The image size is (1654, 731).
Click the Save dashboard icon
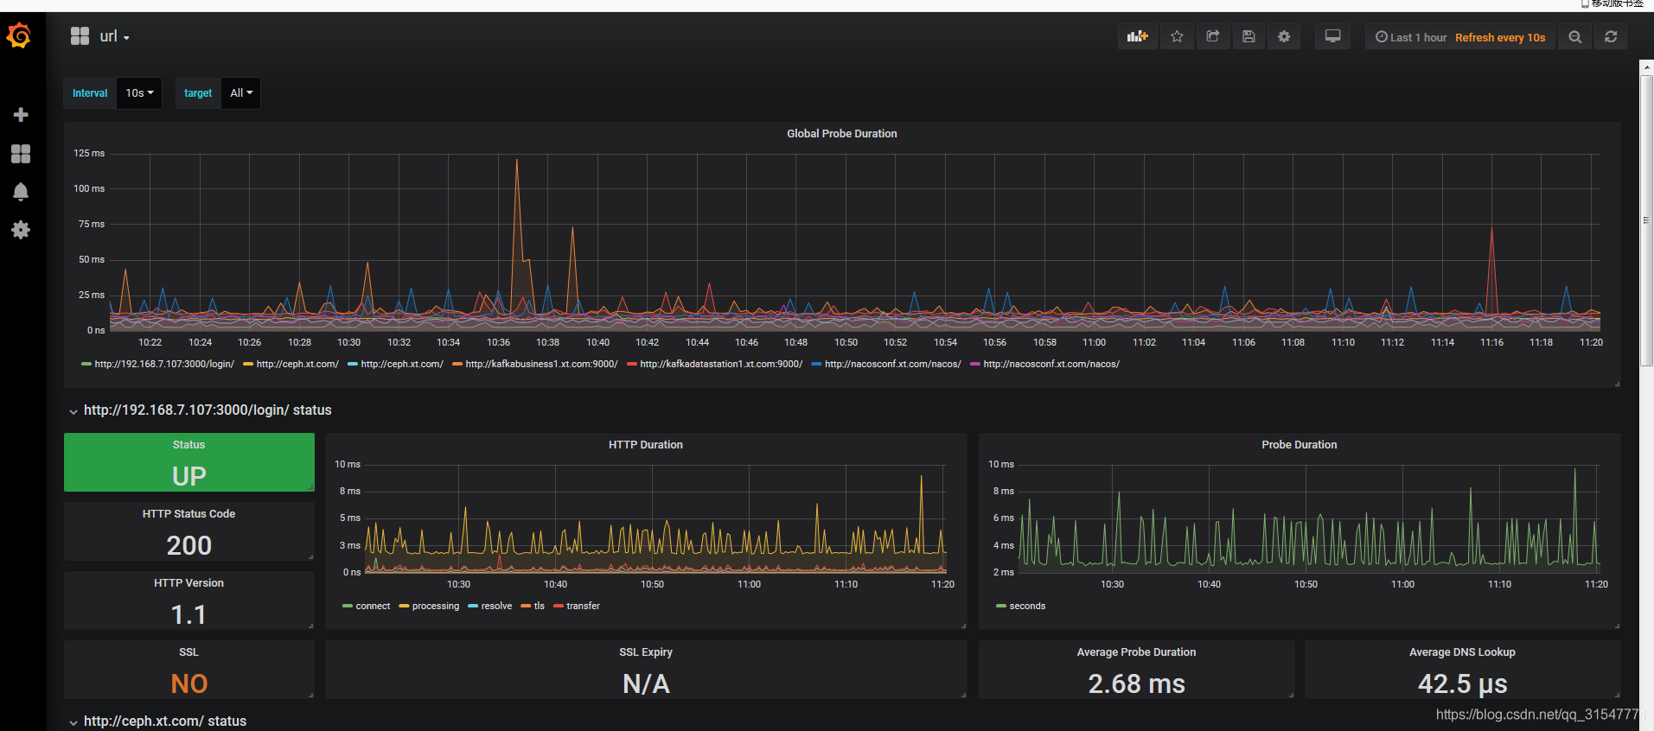tap(1248, 36)
